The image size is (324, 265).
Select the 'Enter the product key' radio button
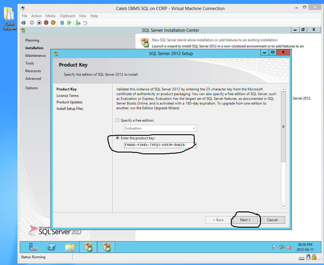tap(118, 138)
